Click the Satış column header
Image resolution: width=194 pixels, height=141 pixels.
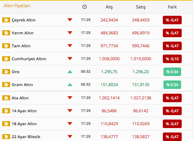pyautogui.click(x=141, y=7)
